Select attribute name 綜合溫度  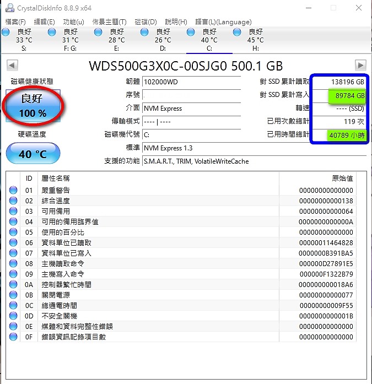pos(56,201)
